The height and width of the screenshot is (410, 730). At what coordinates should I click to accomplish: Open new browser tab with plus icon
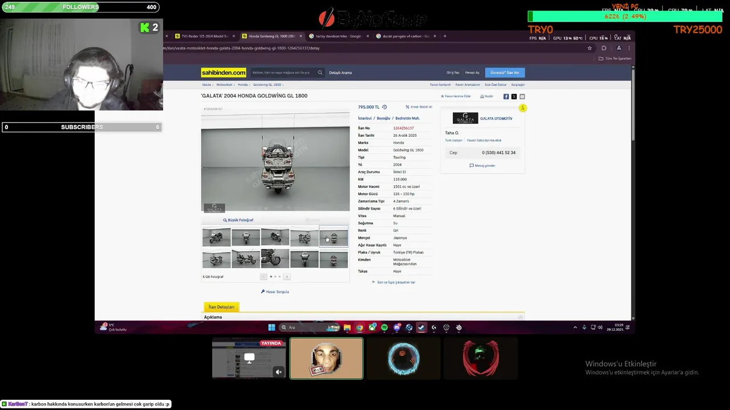[445, 36]
